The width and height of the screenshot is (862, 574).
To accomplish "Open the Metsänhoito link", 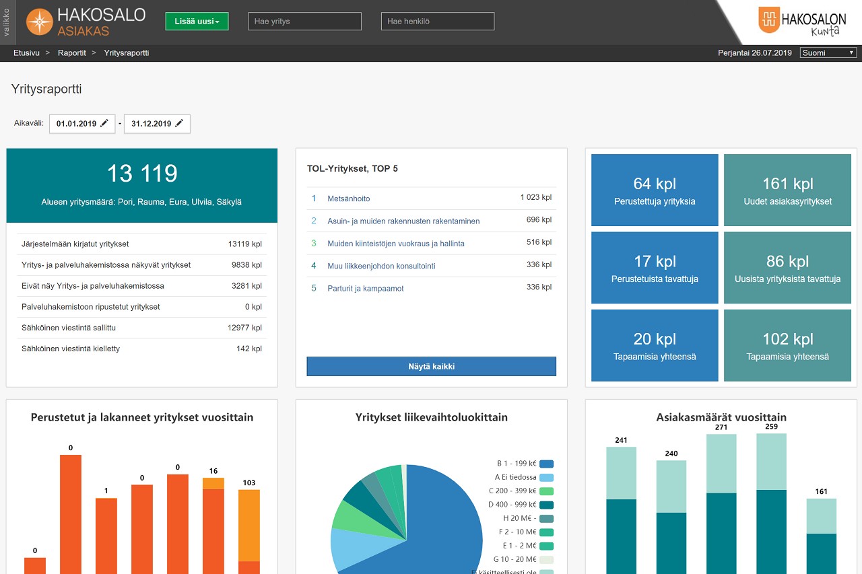I will point(349,199).
